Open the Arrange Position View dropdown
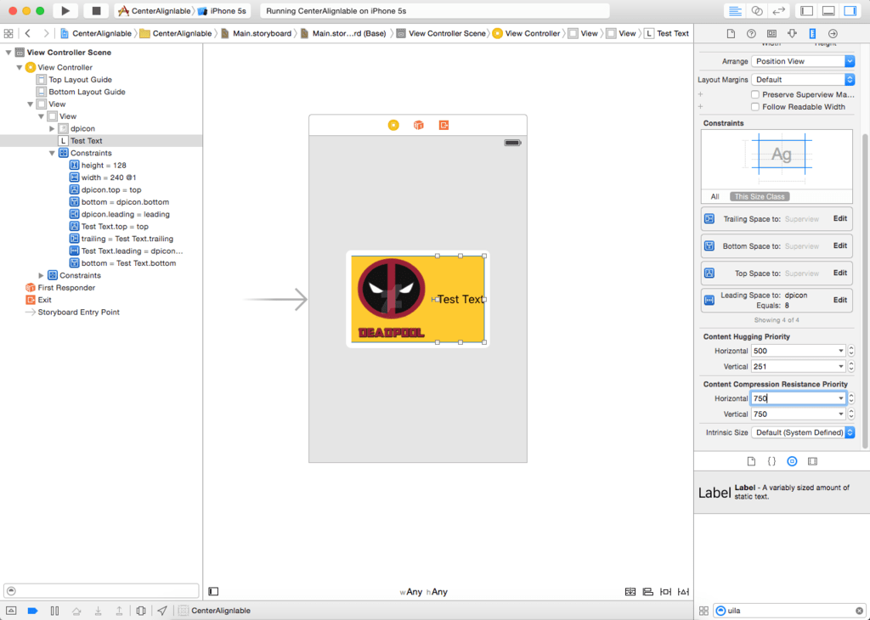The height and width of the screenshot is (620, 870). tap(803, 61)
